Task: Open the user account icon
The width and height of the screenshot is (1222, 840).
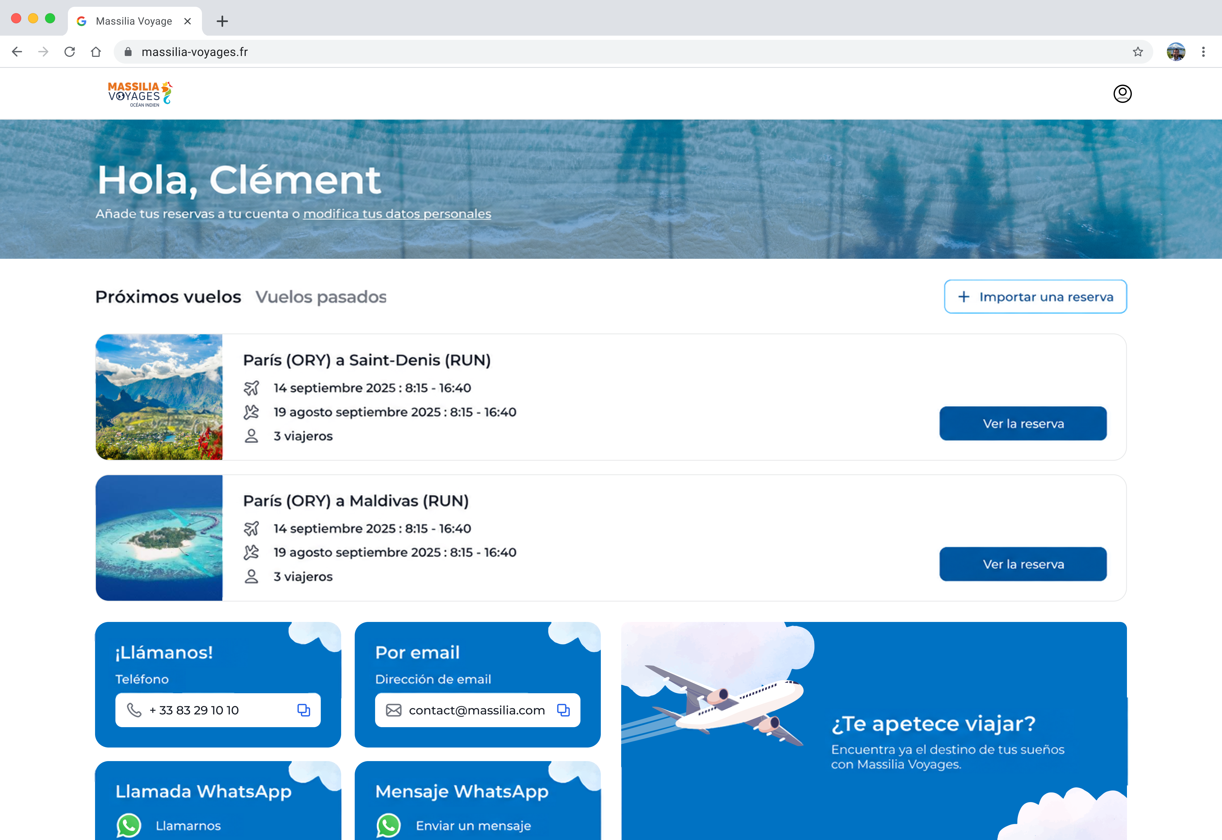Action: (1122, 94)
